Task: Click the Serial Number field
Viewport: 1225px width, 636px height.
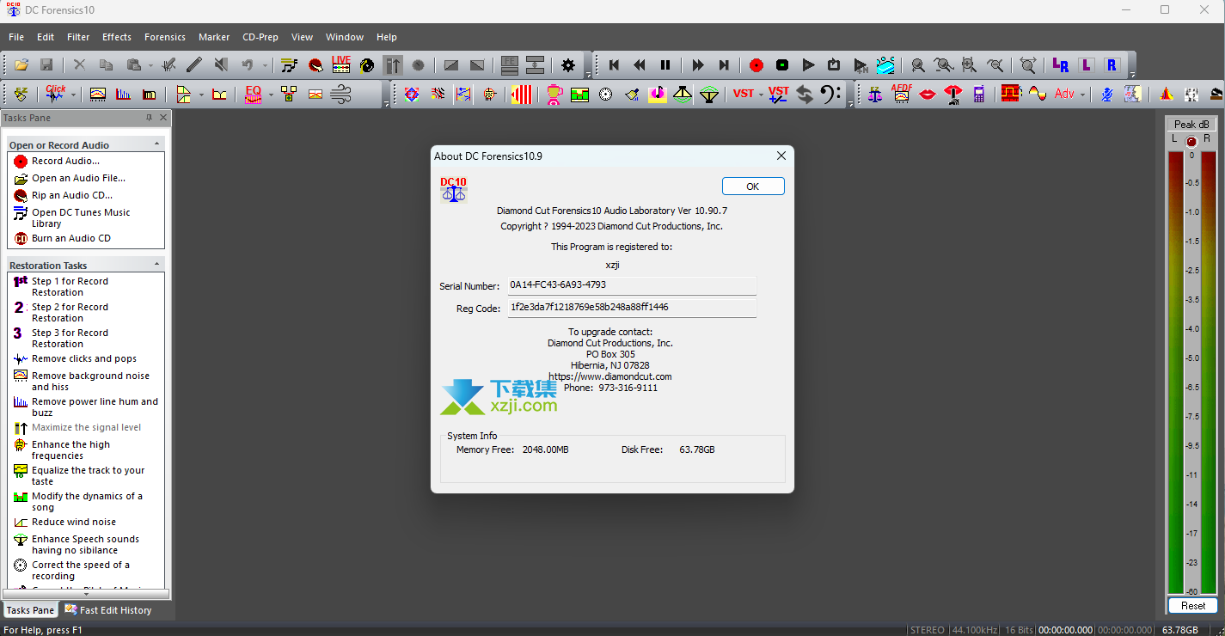Action: click(632, 285)
